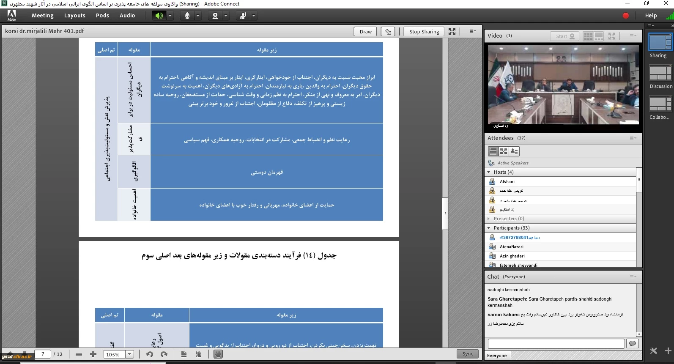The width and height of the screenshot is (674, 364).
Task: Rotate the document counterclockwise
Action: pos(150,354)
